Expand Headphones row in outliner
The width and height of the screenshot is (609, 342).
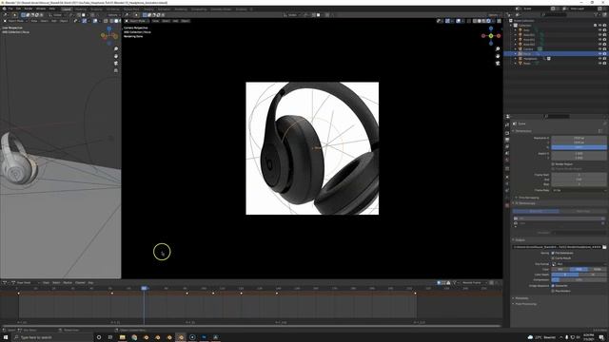pyautogui.click(x=516, y=59)
